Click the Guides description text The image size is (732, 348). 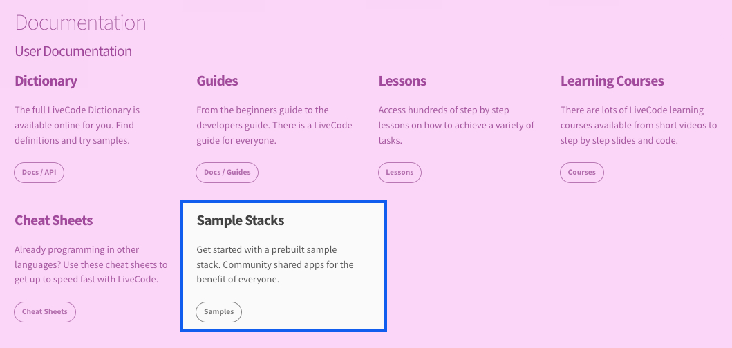click(x=274, y=125)
